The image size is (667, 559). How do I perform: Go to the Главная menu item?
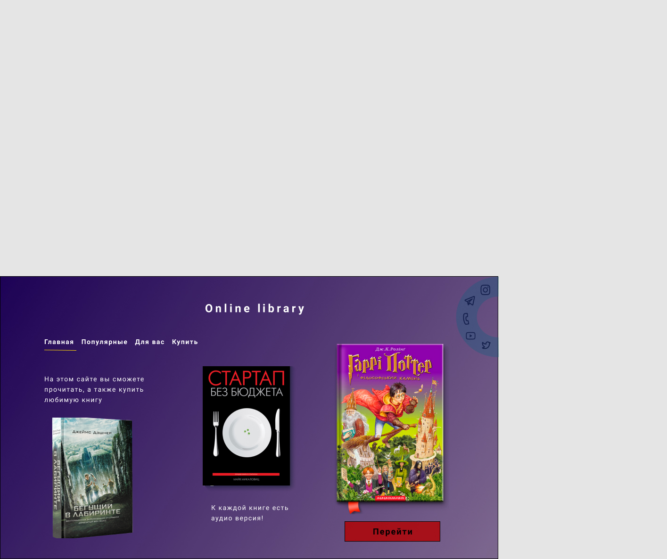59,342
